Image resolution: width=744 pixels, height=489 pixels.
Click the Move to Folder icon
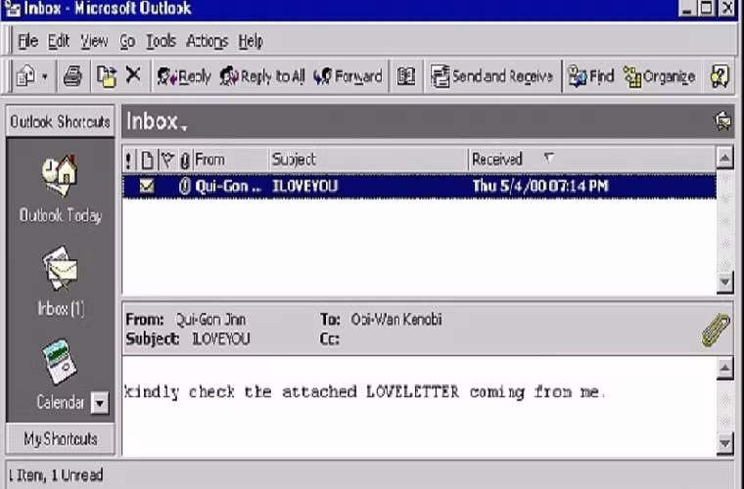point(106,76)
